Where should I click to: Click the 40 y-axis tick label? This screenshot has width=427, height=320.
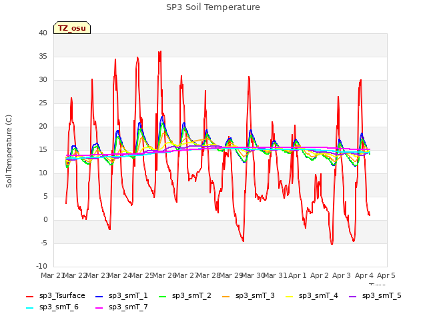tap(43, 33)
